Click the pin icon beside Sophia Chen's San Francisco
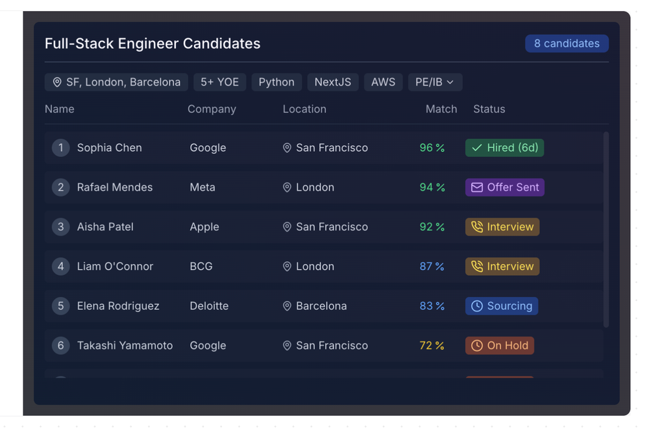 coord(287,148)
